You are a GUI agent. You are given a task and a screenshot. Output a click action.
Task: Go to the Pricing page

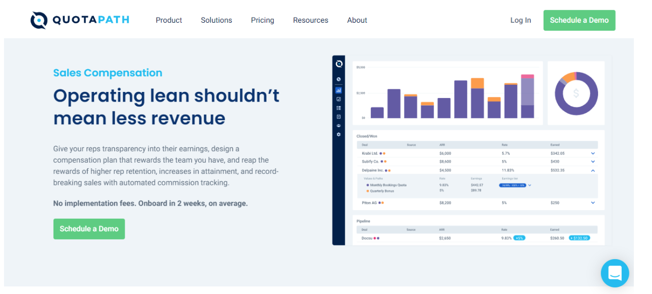coord(262,20)
